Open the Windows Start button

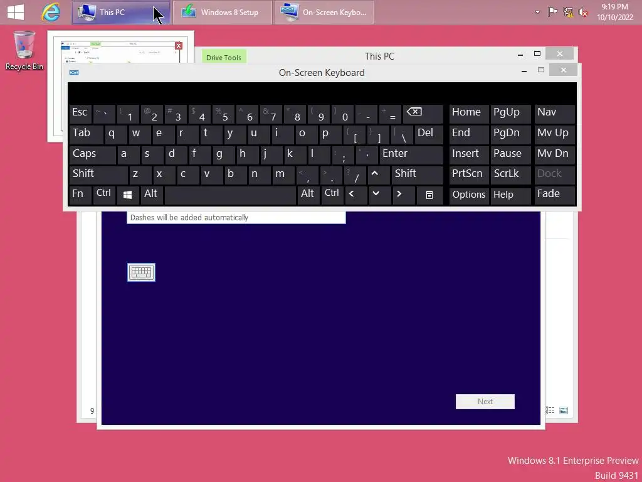[16, 12]
